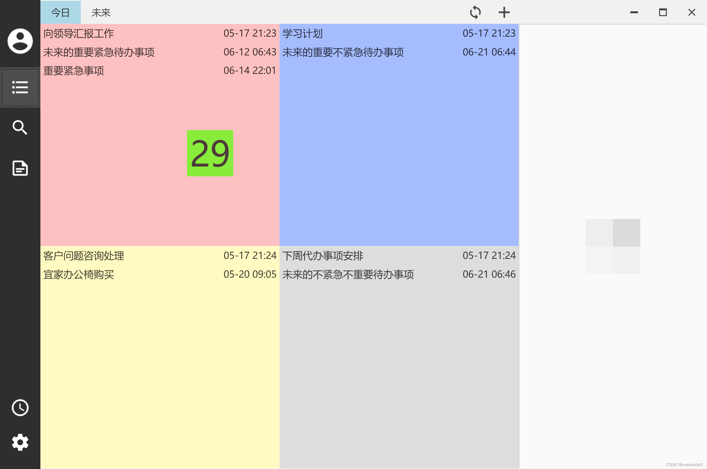Open the notes document sidebar icon
707x469 pixels.
point(20,168)
